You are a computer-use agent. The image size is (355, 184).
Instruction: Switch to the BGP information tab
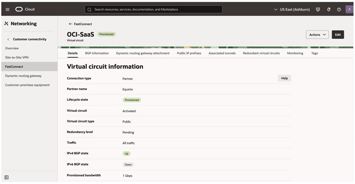[x=97, y=53]
